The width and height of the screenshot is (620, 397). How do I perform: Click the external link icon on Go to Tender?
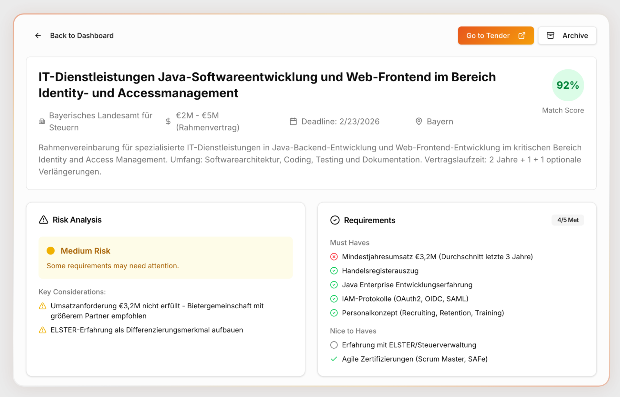522,35
